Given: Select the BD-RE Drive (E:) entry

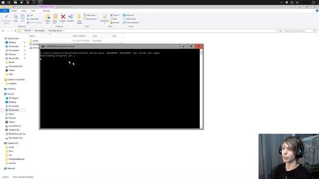Looking at the screenshot, I should (x=17, y=134).
